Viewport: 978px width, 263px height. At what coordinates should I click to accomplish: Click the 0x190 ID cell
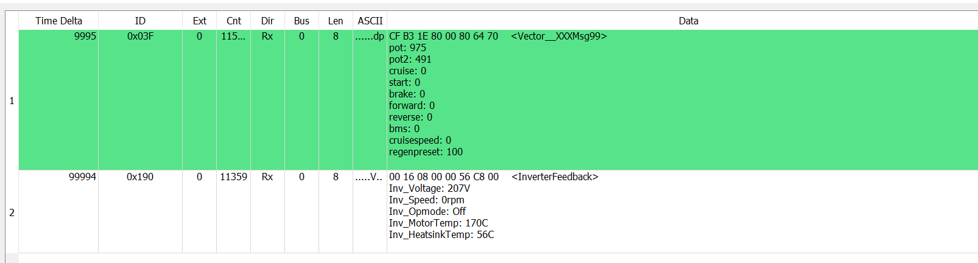pos(140,177)
